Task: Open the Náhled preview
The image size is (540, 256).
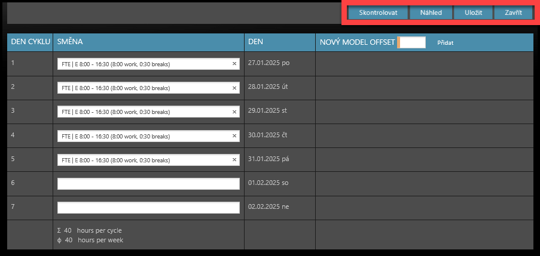Action: pyautogui.click(x=431, y=13)
